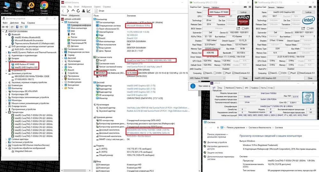The height and width of the screenshot is (172, 319).
Task: Toggle CUDA checkbox in Intel GPU-Z
Action: 280,73
